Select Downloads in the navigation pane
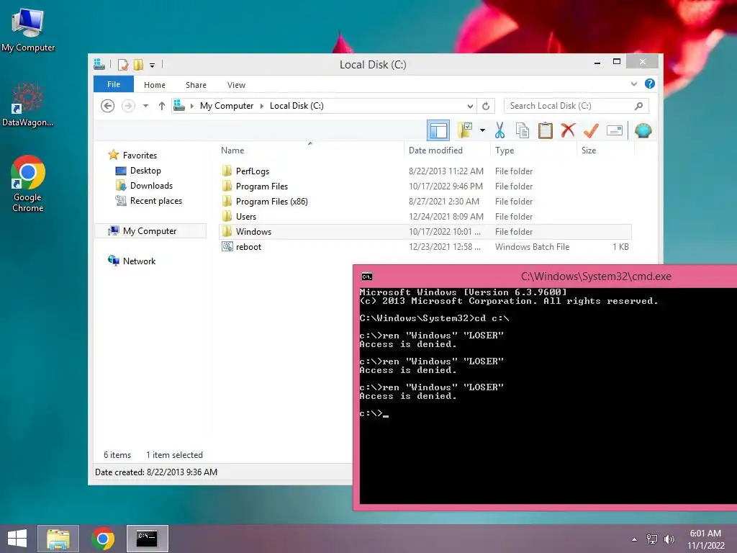 click(x=151, y=186)
